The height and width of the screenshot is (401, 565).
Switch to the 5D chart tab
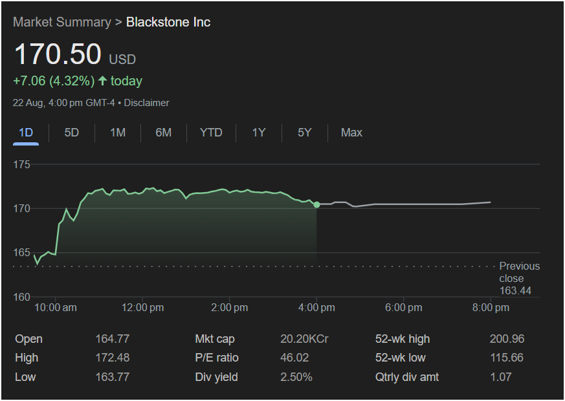click(71, 133)
